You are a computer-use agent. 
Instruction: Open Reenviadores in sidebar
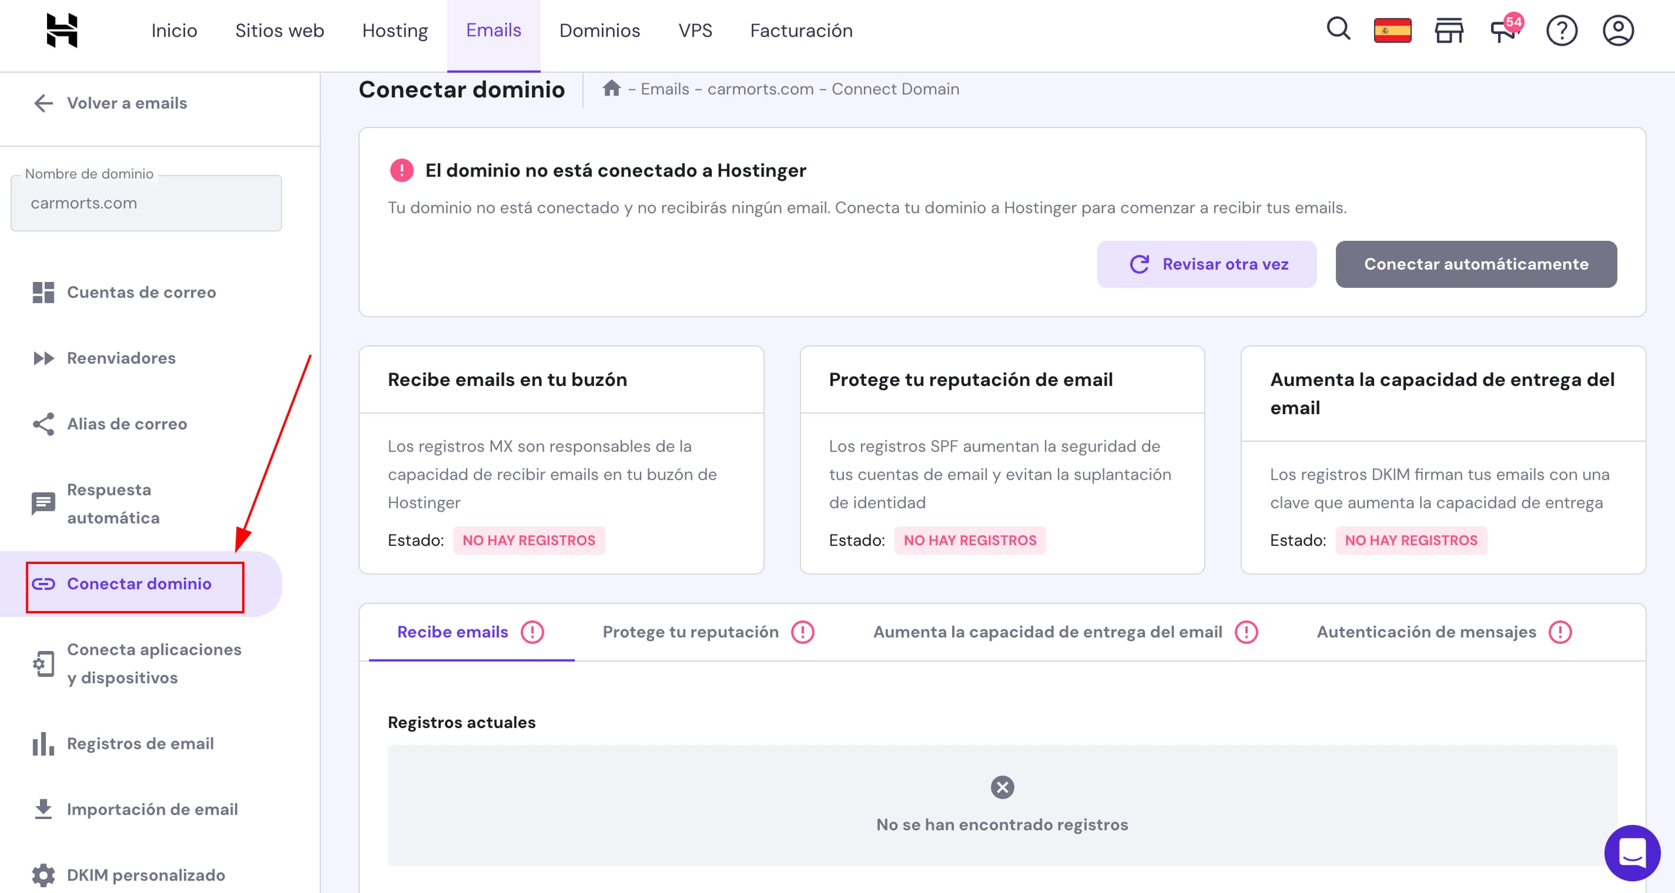[121, 358]
